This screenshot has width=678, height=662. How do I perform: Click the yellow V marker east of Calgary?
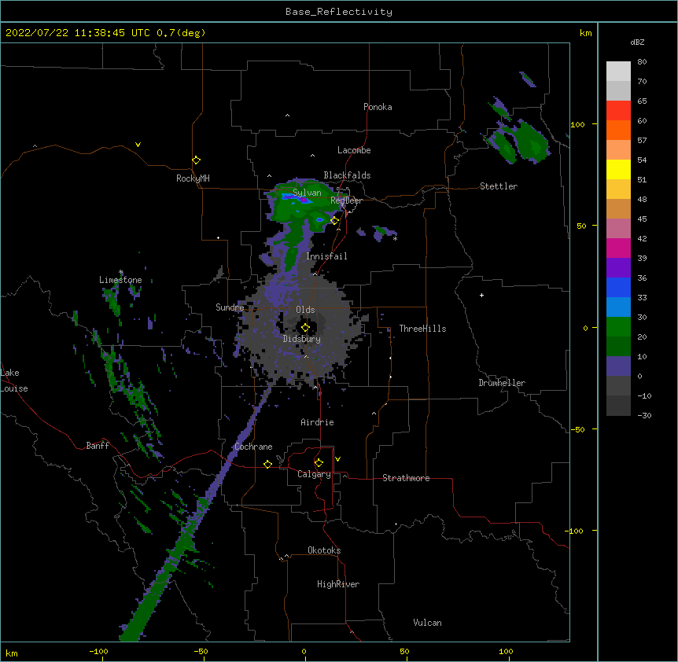coord(337,459)
